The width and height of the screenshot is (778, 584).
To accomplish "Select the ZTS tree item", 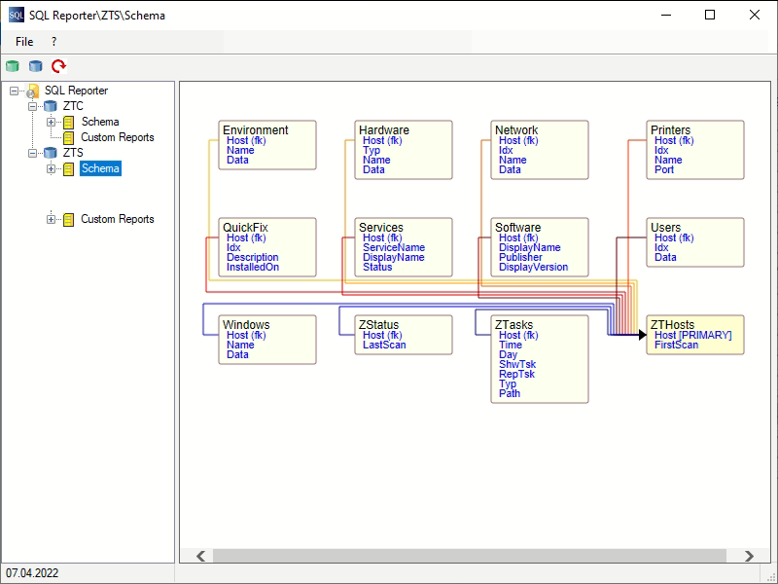I will click(x=73, y=153).
